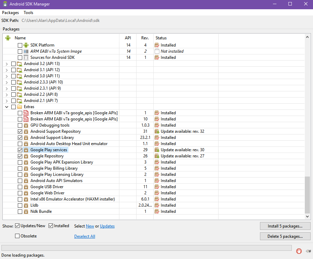Expand the Android 2.3.1 (API 9) node
The width and height of the screenshot is (313, 259).
point(7,89)
